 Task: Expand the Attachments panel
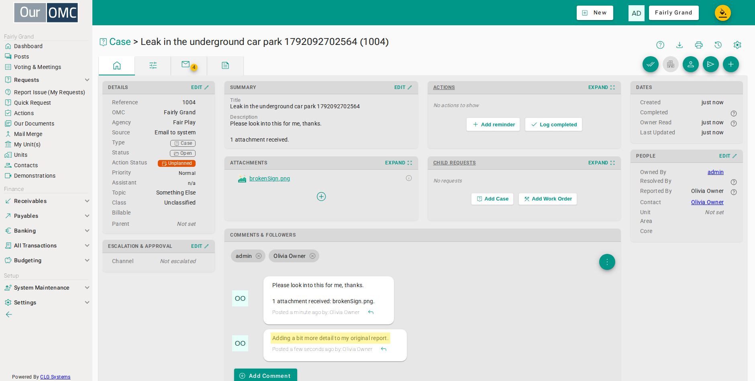click(x=398, y=163)
